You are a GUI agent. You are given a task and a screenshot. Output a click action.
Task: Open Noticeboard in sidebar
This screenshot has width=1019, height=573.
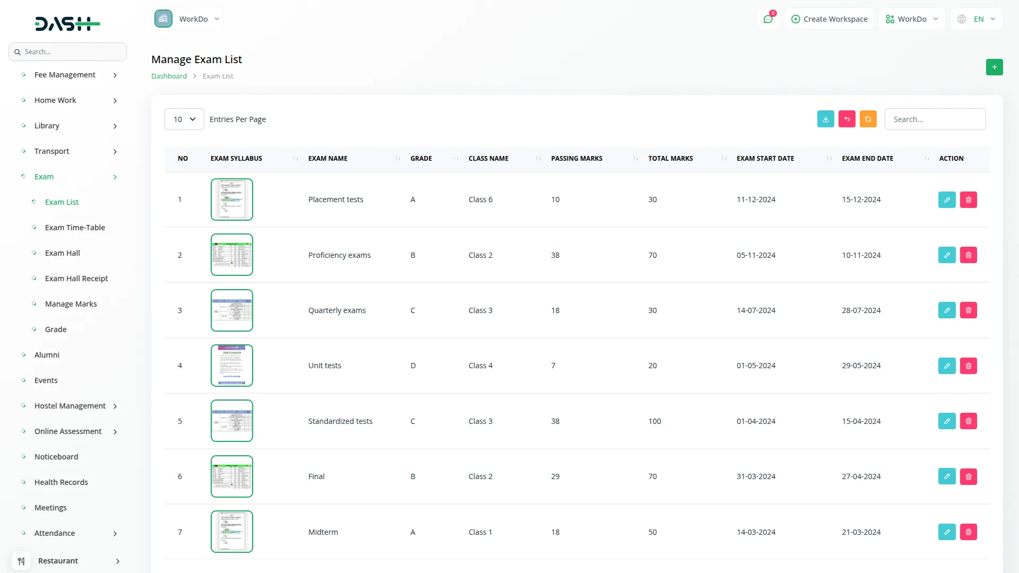click(x=56, y=457)
